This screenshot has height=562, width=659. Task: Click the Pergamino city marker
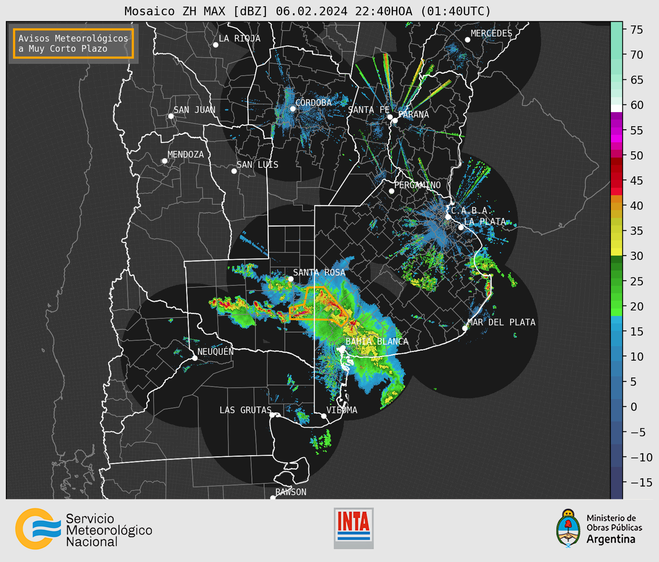(x=391, y=191)
